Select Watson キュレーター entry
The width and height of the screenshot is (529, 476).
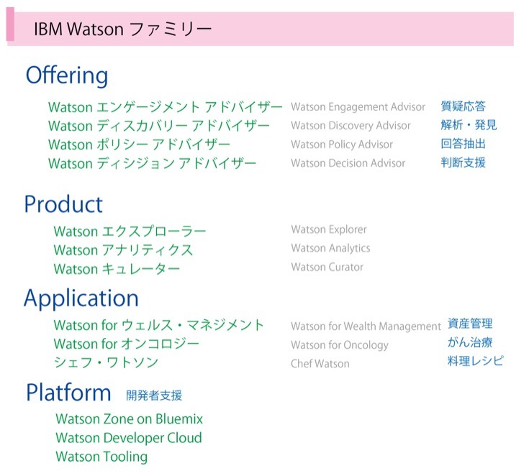pos(117,269)
